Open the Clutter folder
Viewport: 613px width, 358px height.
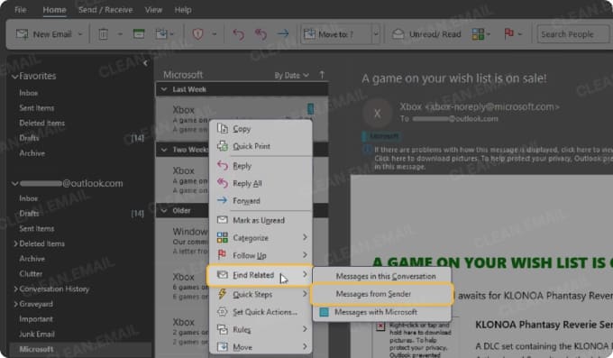(x=31, y=274)
